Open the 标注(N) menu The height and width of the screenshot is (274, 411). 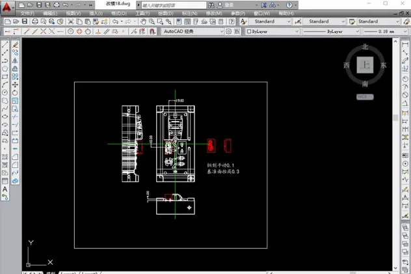pos(189,14)
